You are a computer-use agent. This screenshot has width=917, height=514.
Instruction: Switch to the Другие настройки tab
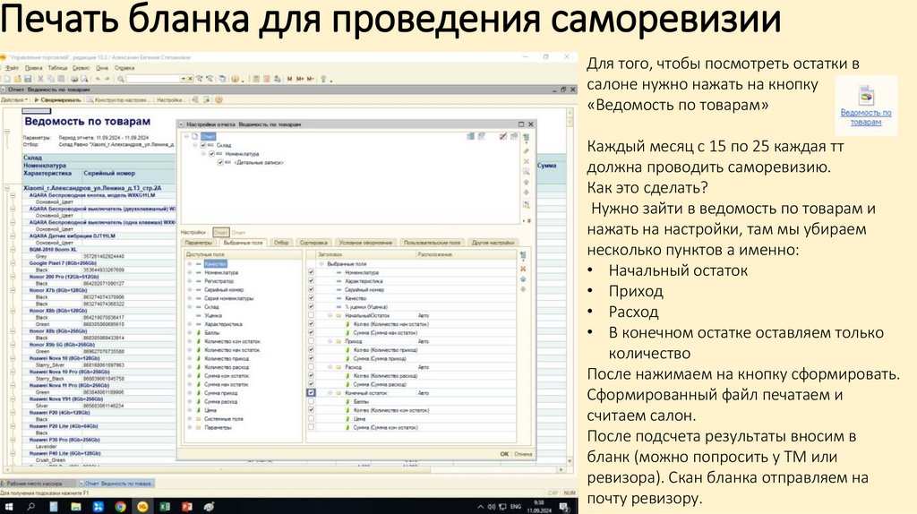[493, 242]
